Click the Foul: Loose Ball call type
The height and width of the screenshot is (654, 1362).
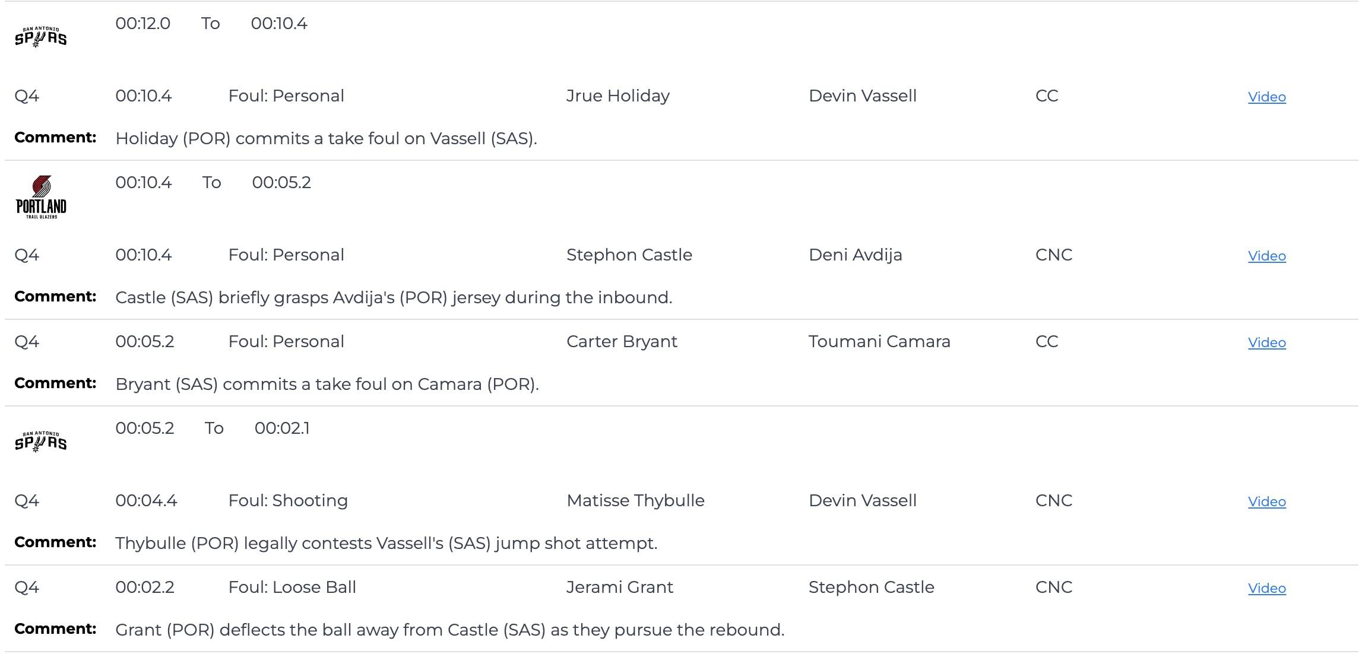click(x=292, y=588)
